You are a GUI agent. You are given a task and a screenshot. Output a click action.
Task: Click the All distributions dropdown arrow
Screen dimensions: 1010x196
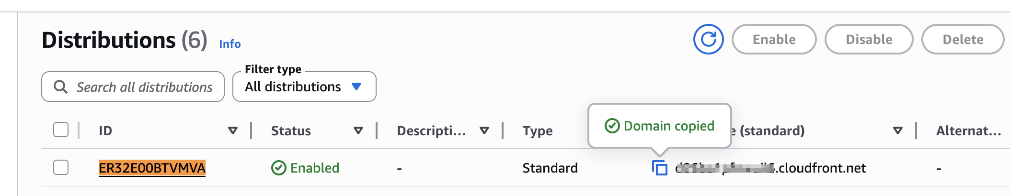point(356,87)
